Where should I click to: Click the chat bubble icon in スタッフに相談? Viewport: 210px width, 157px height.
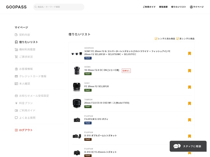(x=177, y=146)
